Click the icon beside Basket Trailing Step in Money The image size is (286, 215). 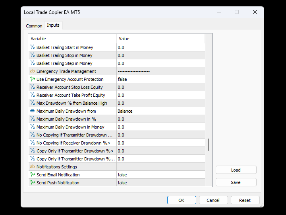coord(33,63)
